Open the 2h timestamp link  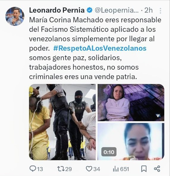point(149,10)
